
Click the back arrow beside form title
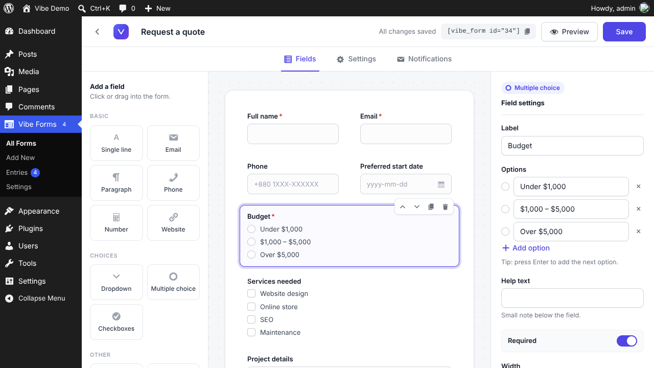click(97, 32)
